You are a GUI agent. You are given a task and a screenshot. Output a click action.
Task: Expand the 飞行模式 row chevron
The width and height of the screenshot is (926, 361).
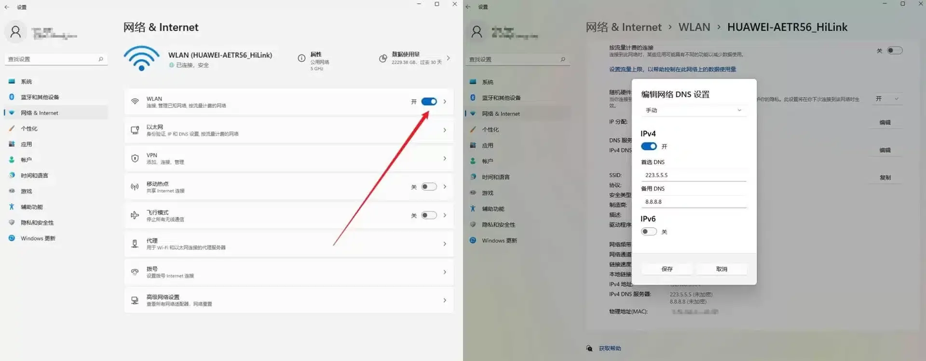click(x=445, y=215)
